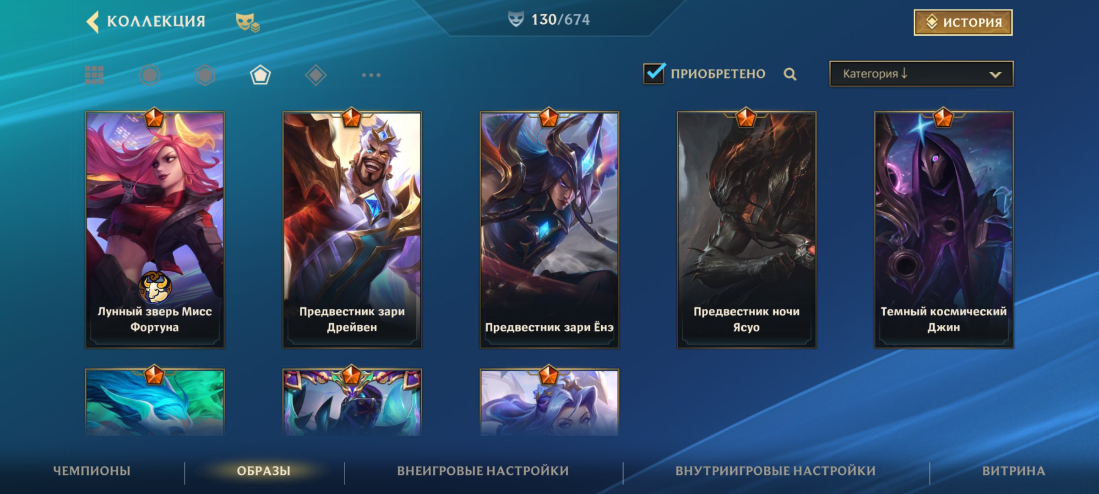Viewport: 1099px width, 494px height.
Task: Expand the Категория sorting dropdown
Action: point(921,74)
